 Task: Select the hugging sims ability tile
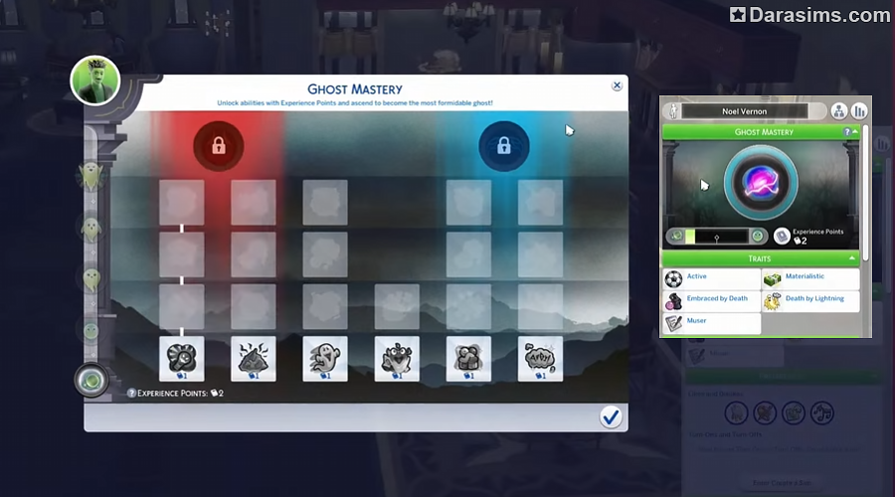[468, 359]
